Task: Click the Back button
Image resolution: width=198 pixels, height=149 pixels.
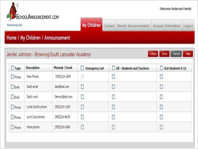Action: [153, 54]
